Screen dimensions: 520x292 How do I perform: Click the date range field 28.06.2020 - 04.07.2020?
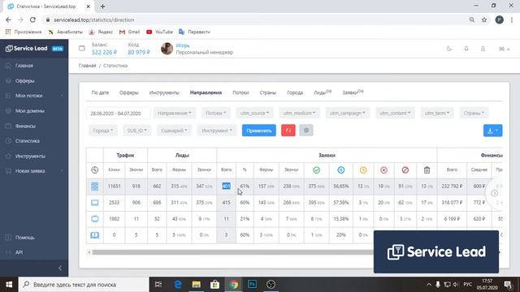118,114
